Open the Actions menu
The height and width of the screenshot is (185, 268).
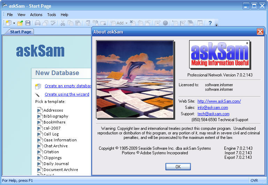pyautogui.click(x=36, y=15)
